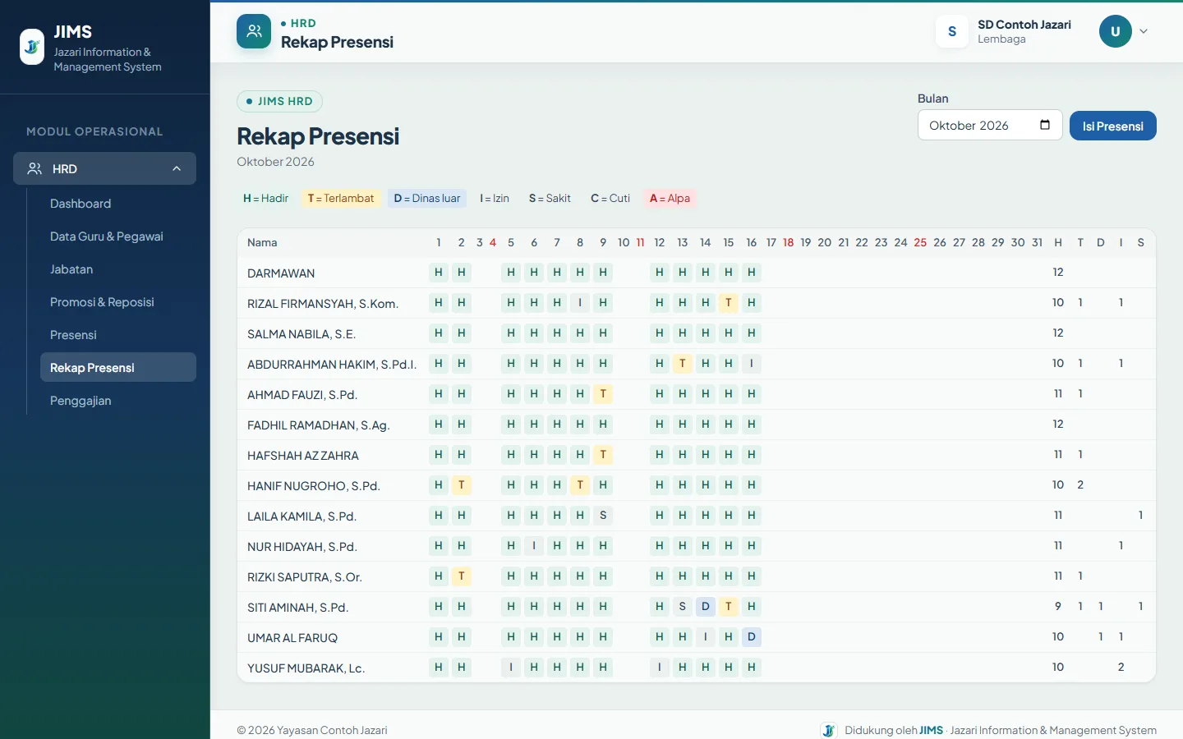Click the D cell in UMAR AL FARUQ row

(751, 637)
